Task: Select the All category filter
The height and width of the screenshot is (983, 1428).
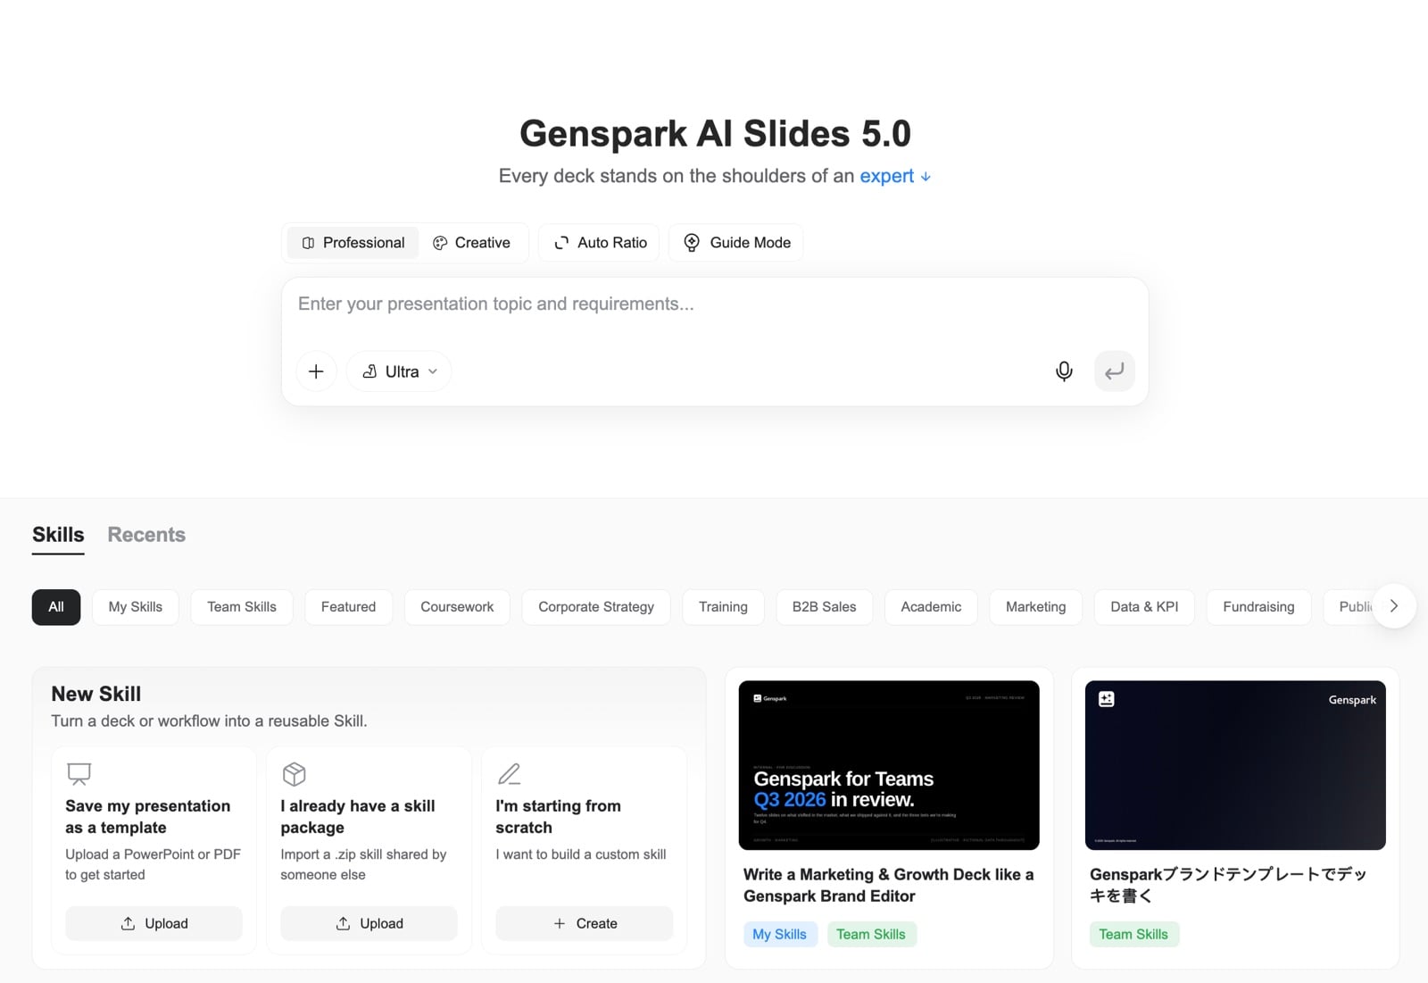Action: [56, 607]
